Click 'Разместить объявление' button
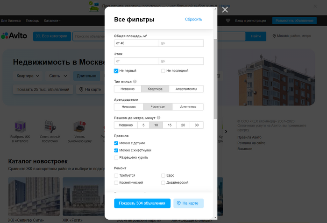The width and height of the screenshot is (327, 223). pos(294,21)
